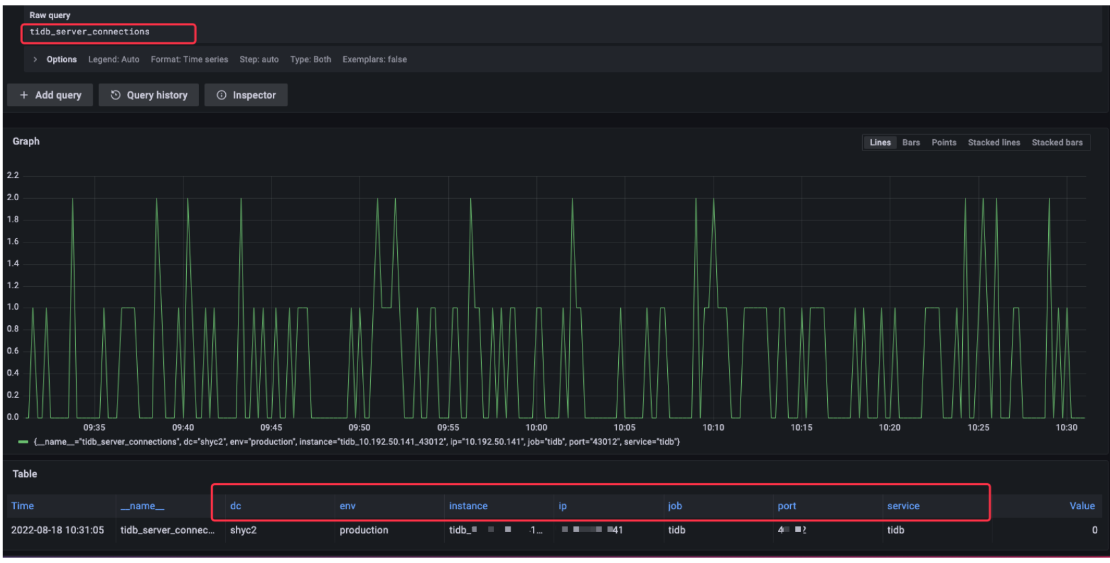
Task: Sort table by Time column header
Action: [23, 506]
